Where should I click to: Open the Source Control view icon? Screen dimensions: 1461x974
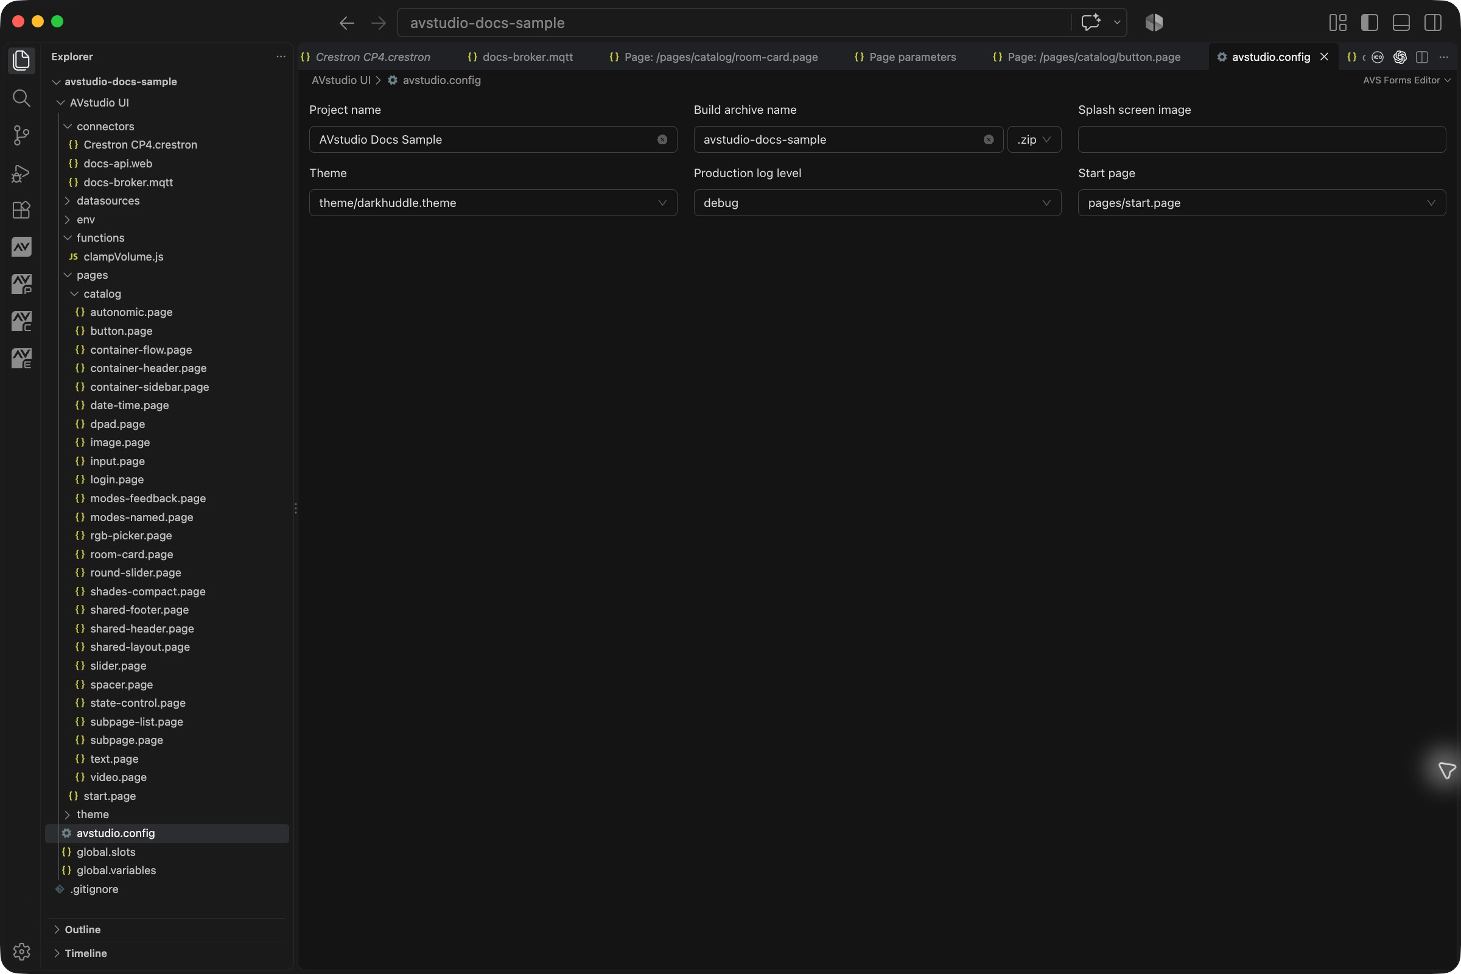(21, 135)
